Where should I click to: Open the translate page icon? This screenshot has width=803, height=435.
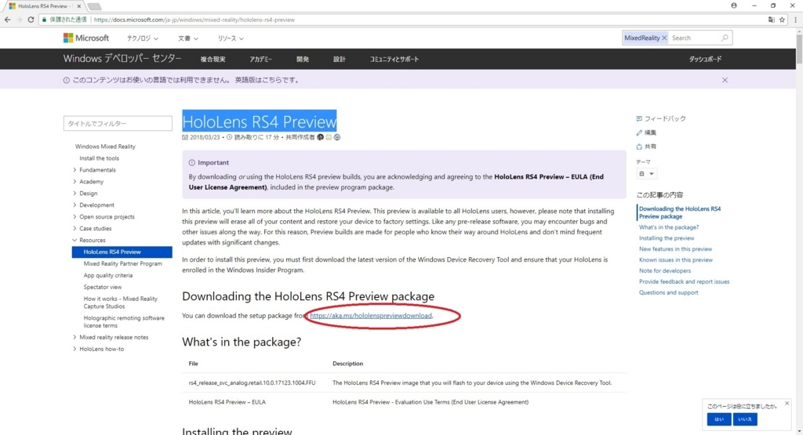(772, 20)
